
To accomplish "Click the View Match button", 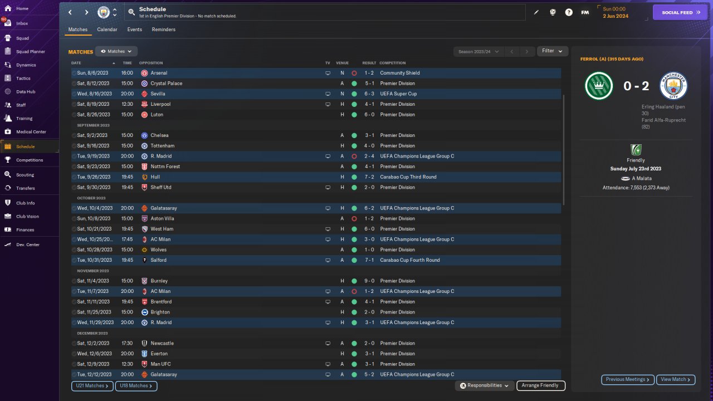I will pos(676,379).
